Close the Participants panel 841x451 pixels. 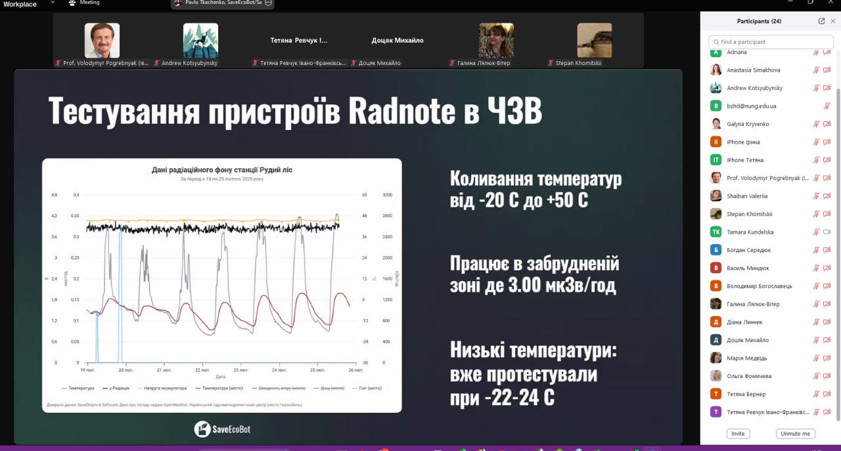(x=833, y=21)
